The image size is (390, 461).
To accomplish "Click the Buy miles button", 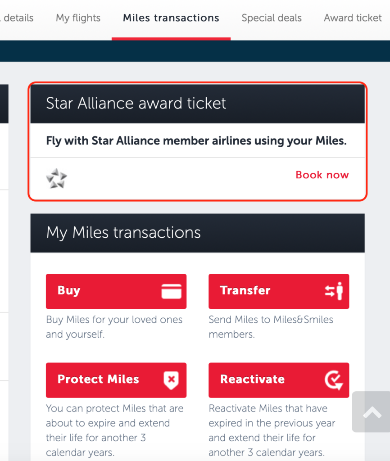I will 116,291.
